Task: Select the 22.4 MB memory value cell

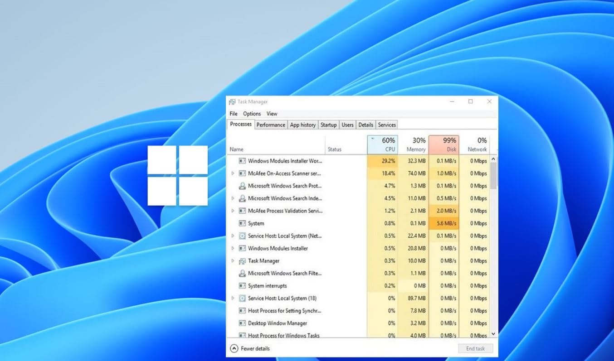Action: [x=413, y=236]
